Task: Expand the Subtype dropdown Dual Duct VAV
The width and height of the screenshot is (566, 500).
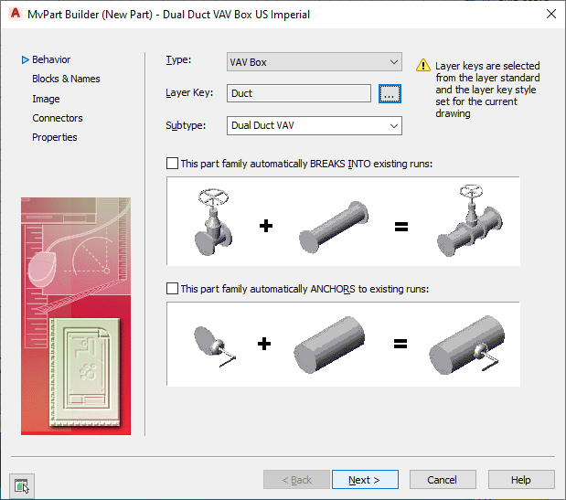Action: 314,125
